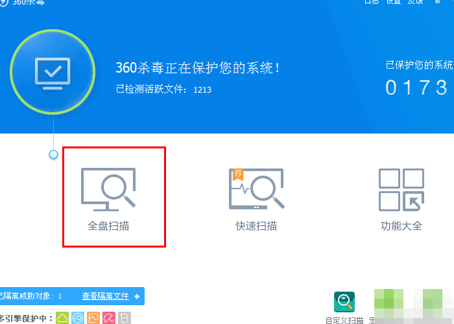This screenshot has width=454, height=324.
Task: Select the blue swirl engine icon
Action: tap(78, 318)
